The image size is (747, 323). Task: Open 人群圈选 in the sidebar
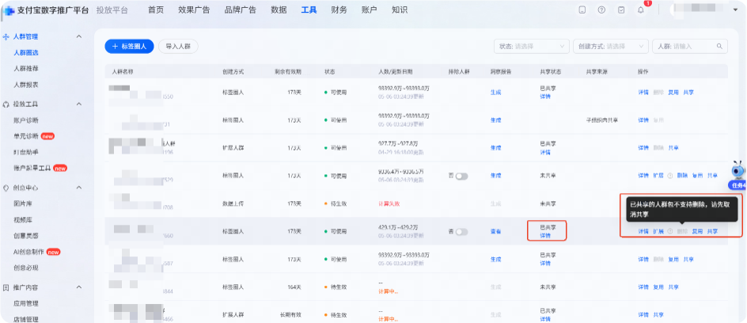pyautogui.click(x=26, y=53)
